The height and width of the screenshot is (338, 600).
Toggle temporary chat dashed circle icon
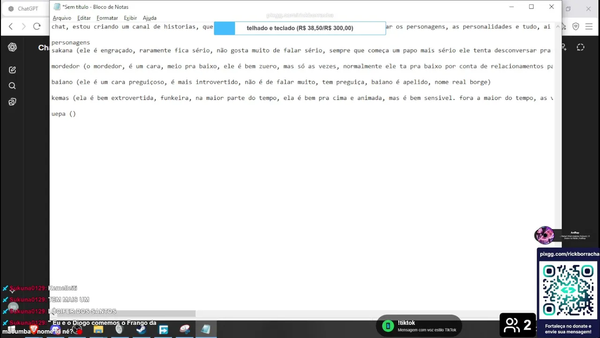(x=580, y=47)
